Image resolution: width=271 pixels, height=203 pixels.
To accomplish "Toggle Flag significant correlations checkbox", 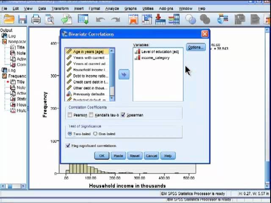I will tap(68, 145).
